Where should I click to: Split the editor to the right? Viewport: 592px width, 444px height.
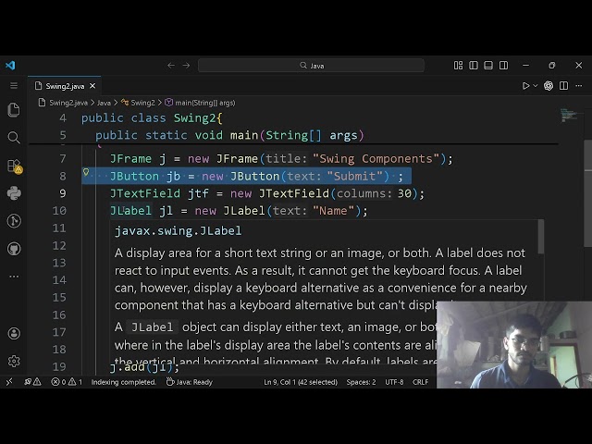tap(563, 86)
